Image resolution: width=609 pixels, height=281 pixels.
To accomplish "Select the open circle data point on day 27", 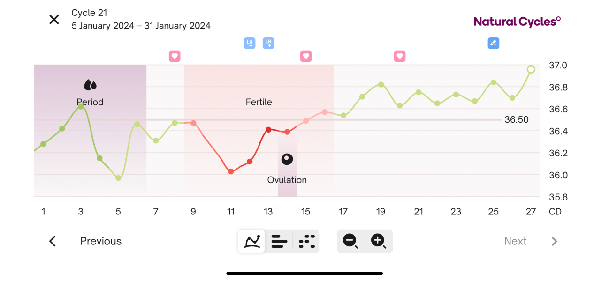I will [531, 69].
